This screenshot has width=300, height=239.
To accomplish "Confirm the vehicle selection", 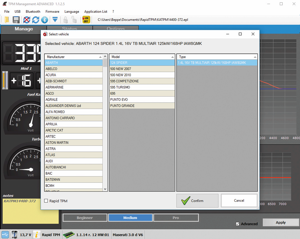I will tap(197, 200).
